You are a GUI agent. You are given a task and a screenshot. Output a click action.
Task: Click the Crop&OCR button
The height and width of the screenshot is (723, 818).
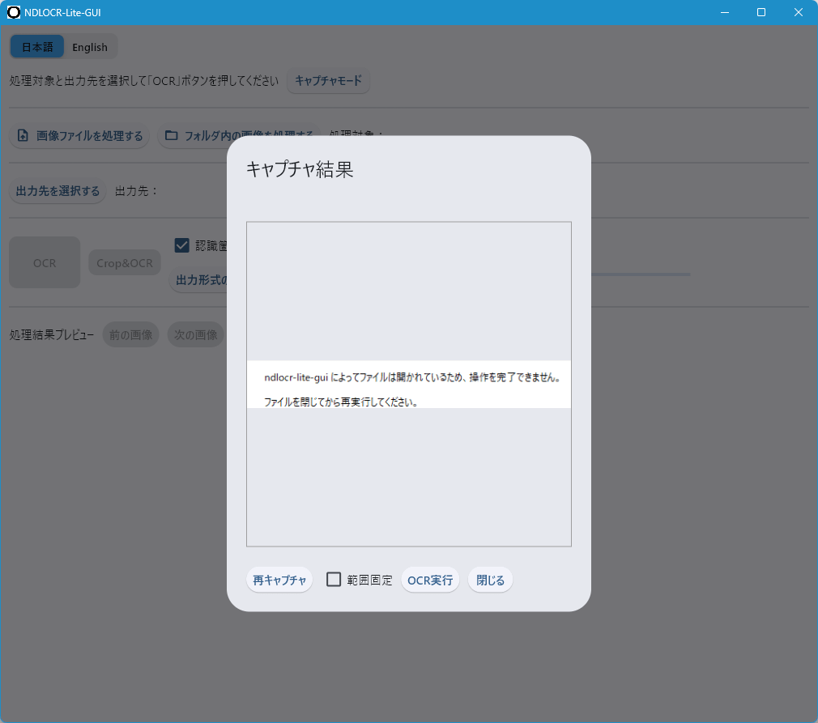click(125, 263)
